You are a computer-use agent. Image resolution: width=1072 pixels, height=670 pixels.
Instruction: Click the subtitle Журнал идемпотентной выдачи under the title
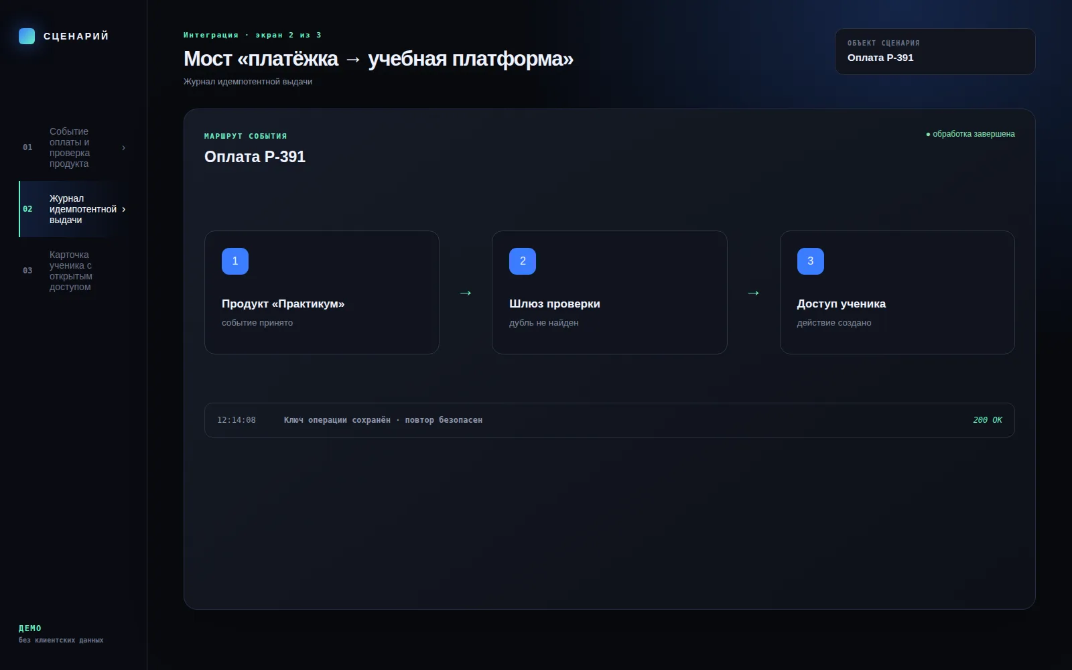click(x=248, y=82)
